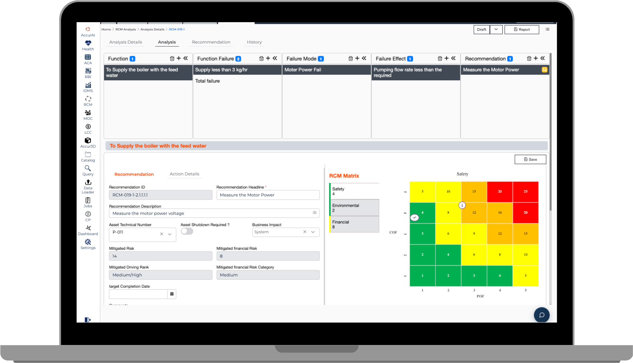Delete item in Failure Effect column

coord(440,59)
